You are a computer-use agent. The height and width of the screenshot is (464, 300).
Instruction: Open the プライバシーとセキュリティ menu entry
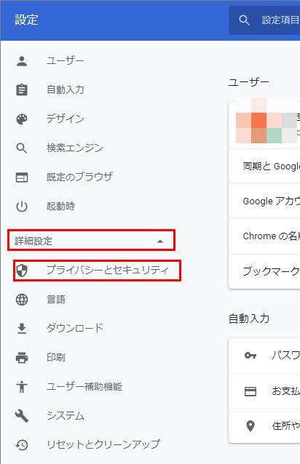97,270
